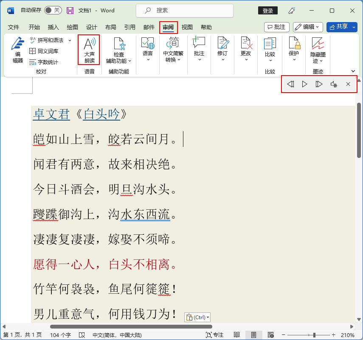The image size is (363, 340).
Task: Expand the 拼写和语法 dropdown
Action: click(x=69, y=39)
